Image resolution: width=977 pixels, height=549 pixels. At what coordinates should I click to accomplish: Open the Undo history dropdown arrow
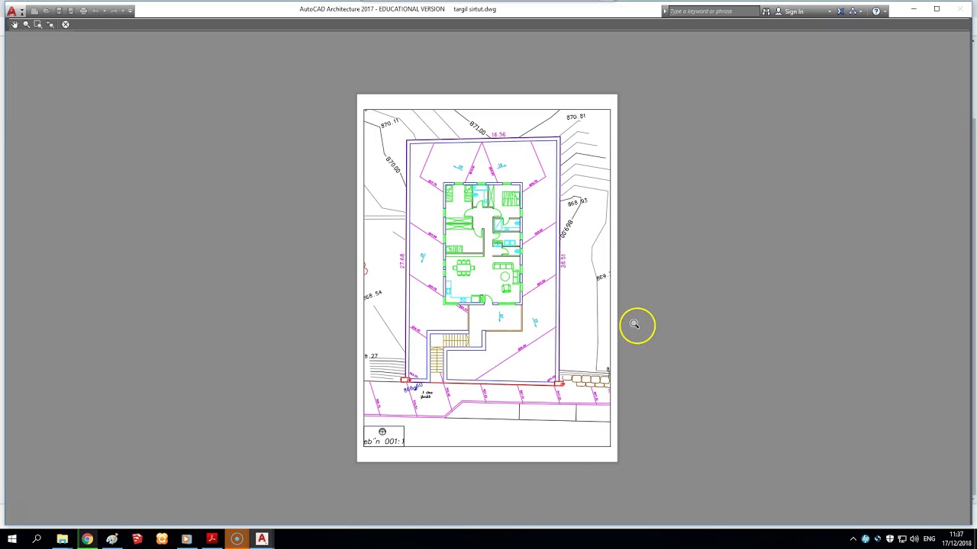click(x=105, y=11)
